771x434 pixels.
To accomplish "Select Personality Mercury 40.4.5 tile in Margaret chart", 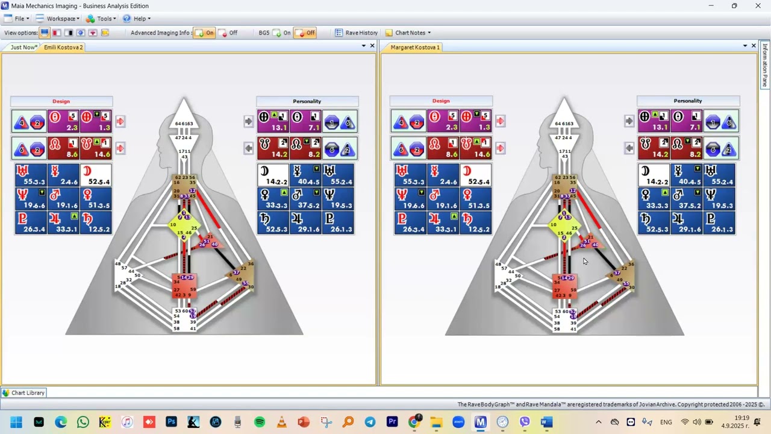I will point(687,175).
